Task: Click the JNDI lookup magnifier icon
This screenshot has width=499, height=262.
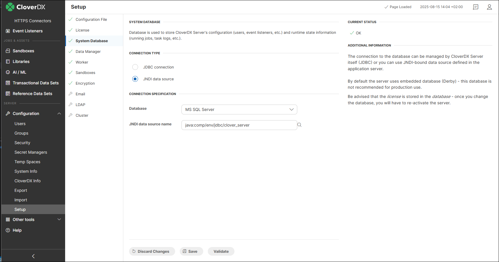Action: pyautogui.click(x=299, y=125)
